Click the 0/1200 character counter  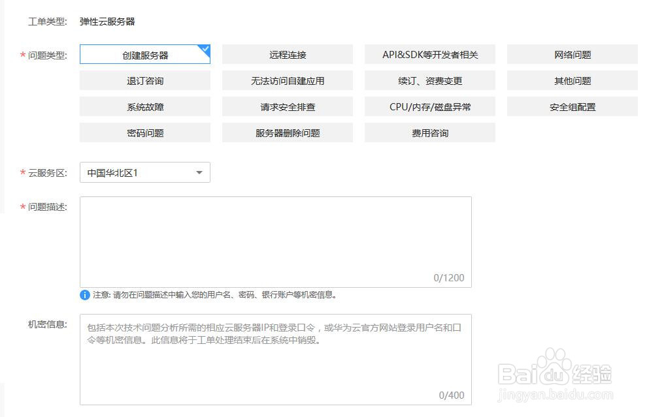coord(448,278)
